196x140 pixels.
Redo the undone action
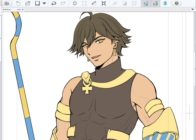pyautogui.click(x=63, y=3)
